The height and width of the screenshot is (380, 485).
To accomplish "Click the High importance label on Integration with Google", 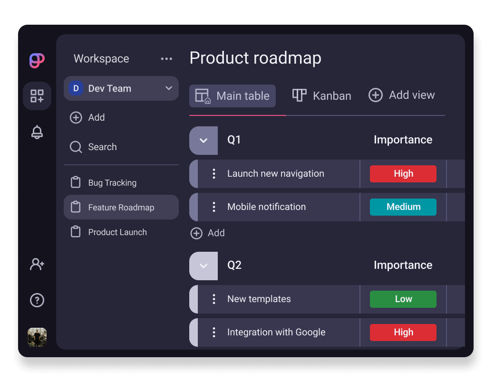I will 403,332.
